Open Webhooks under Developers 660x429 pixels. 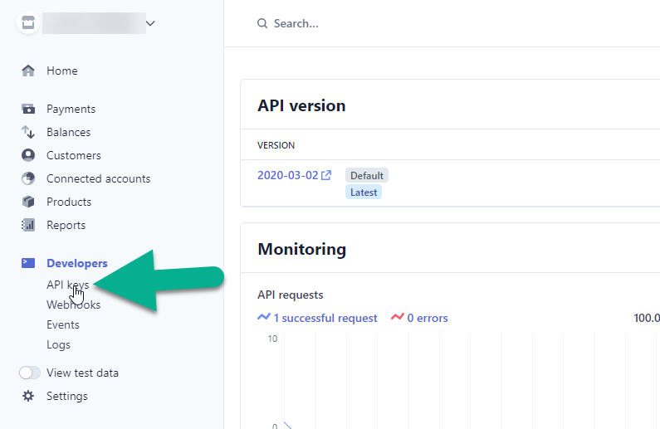[x=74, y=305]
